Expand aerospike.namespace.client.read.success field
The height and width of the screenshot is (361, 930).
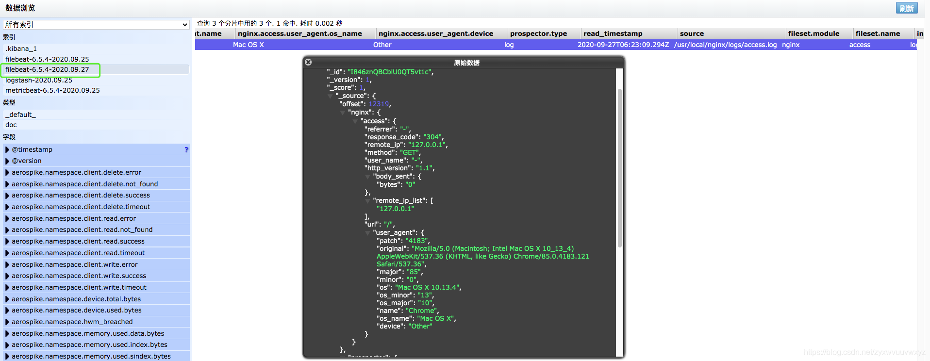pyautogui.click(x=7, y=241)
